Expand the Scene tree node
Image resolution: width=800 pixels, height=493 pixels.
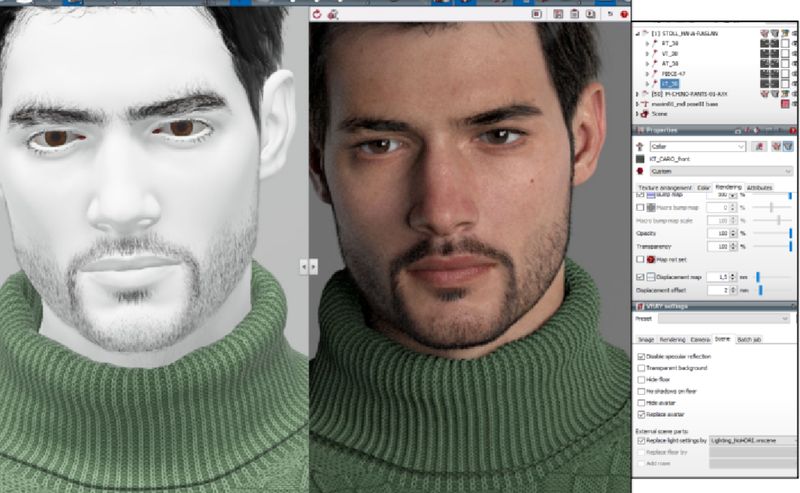click(x=638, y=114)
